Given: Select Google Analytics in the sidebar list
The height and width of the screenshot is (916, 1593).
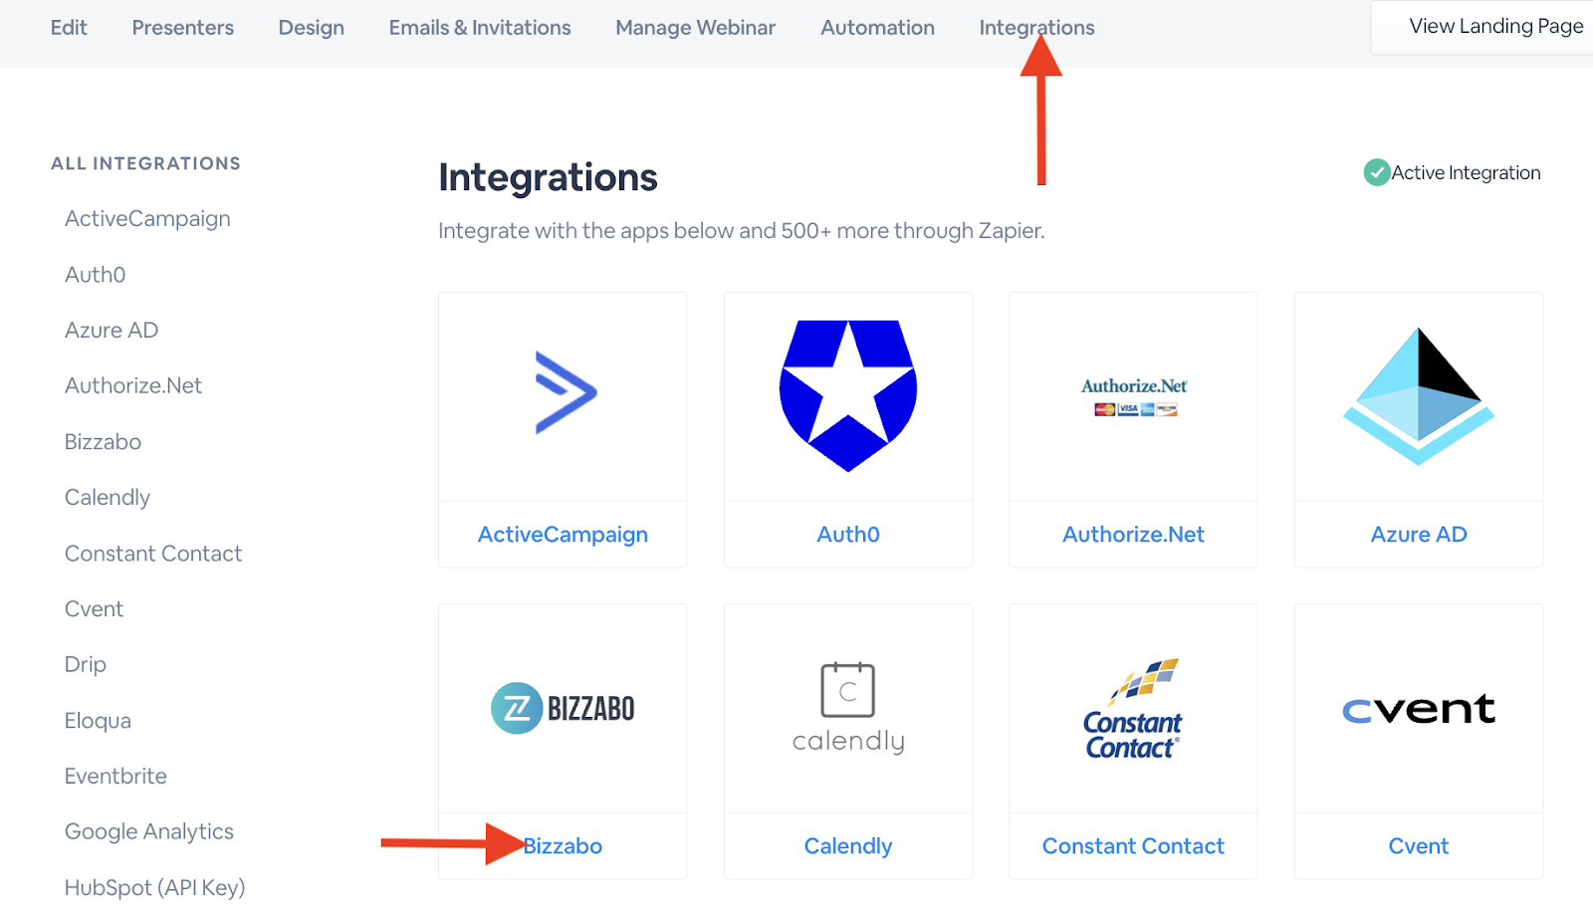Looking at the screenshot, I should coord(149,832).
